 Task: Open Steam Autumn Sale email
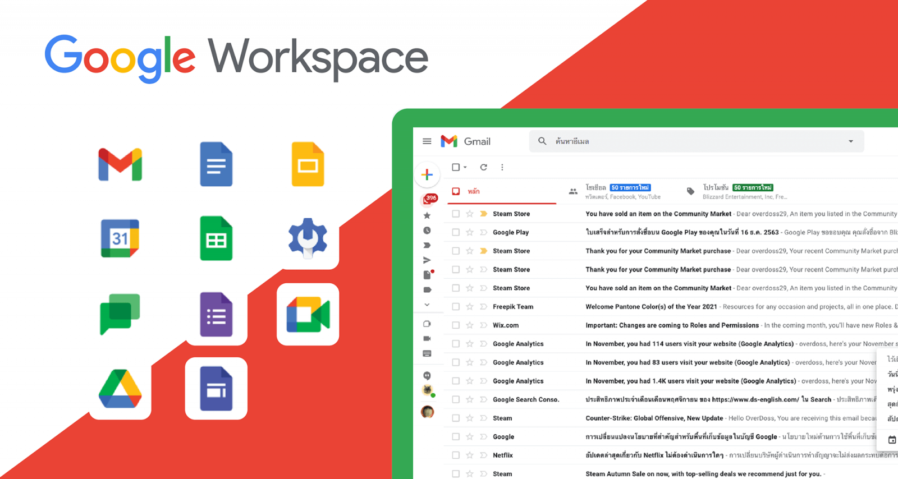671,474
